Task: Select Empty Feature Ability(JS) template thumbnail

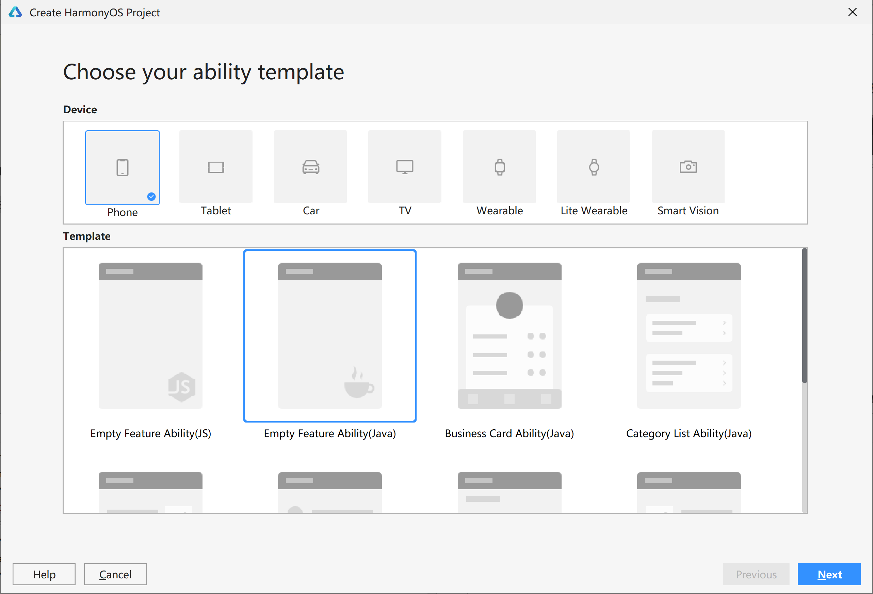Action: 151,336
